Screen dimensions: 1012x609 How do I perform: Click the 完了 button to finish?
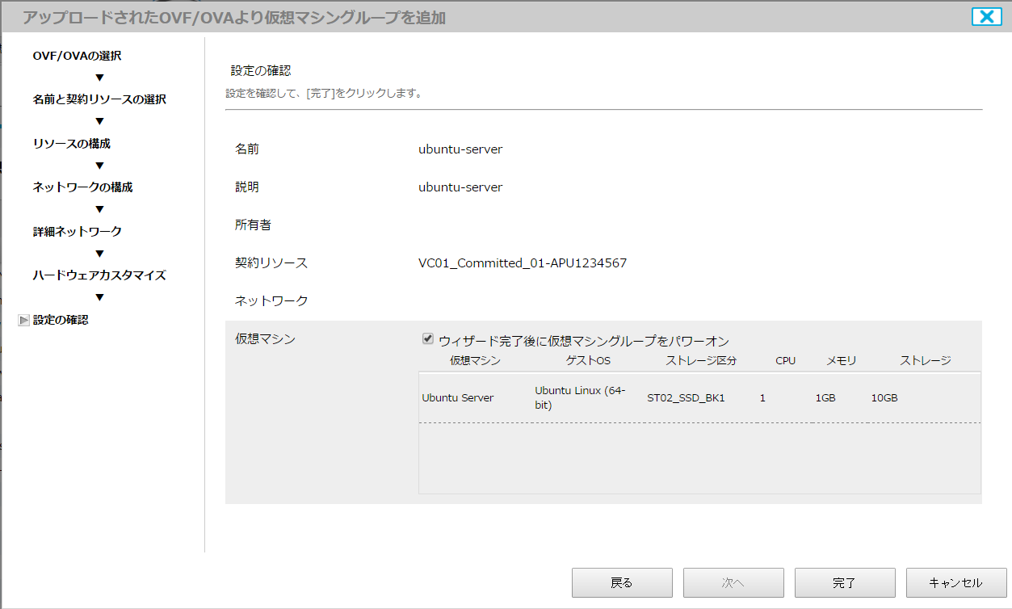[x=845, y=582]
